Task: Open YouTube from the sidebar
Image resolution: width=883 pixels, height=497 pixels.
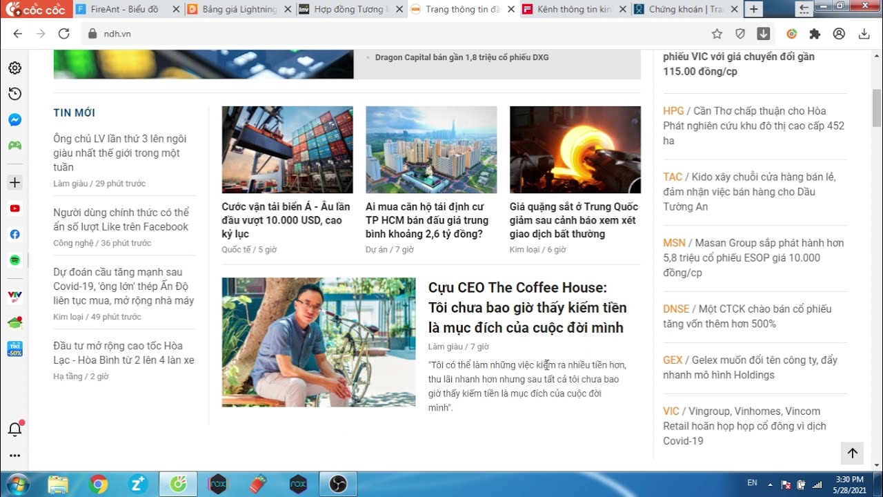Action: coord(14,208)
